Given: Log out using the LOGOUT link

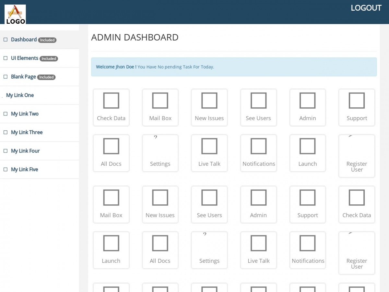Looking at the screenshot, I should 366,8.
